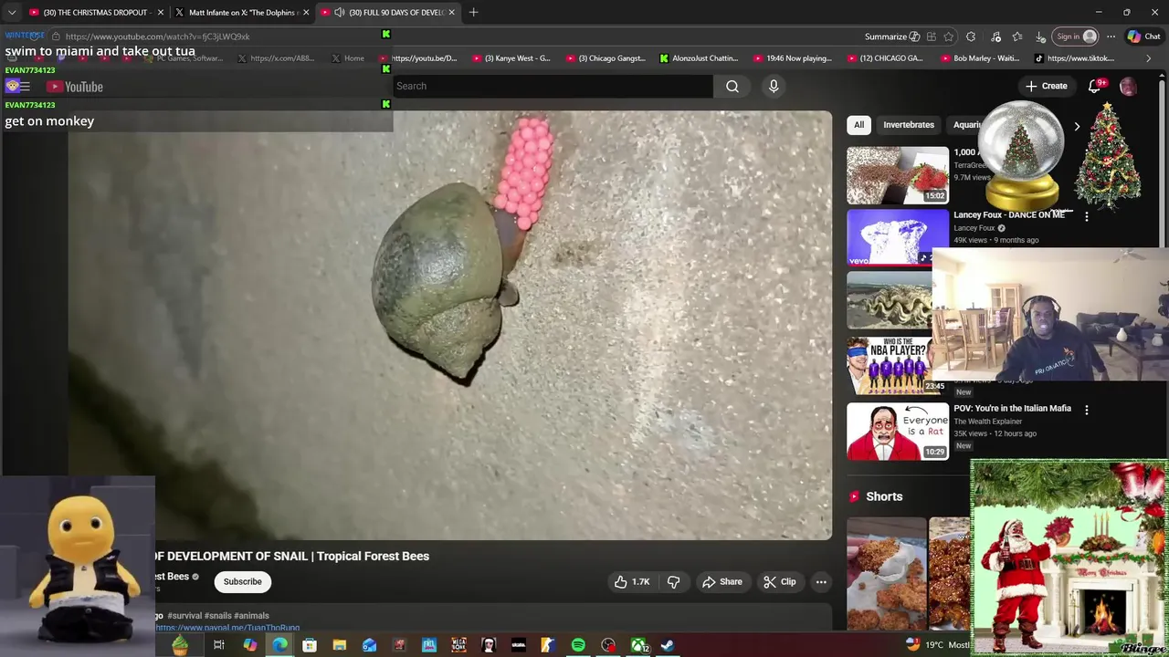Open the browser Settings and more menu

[1111, 36]
